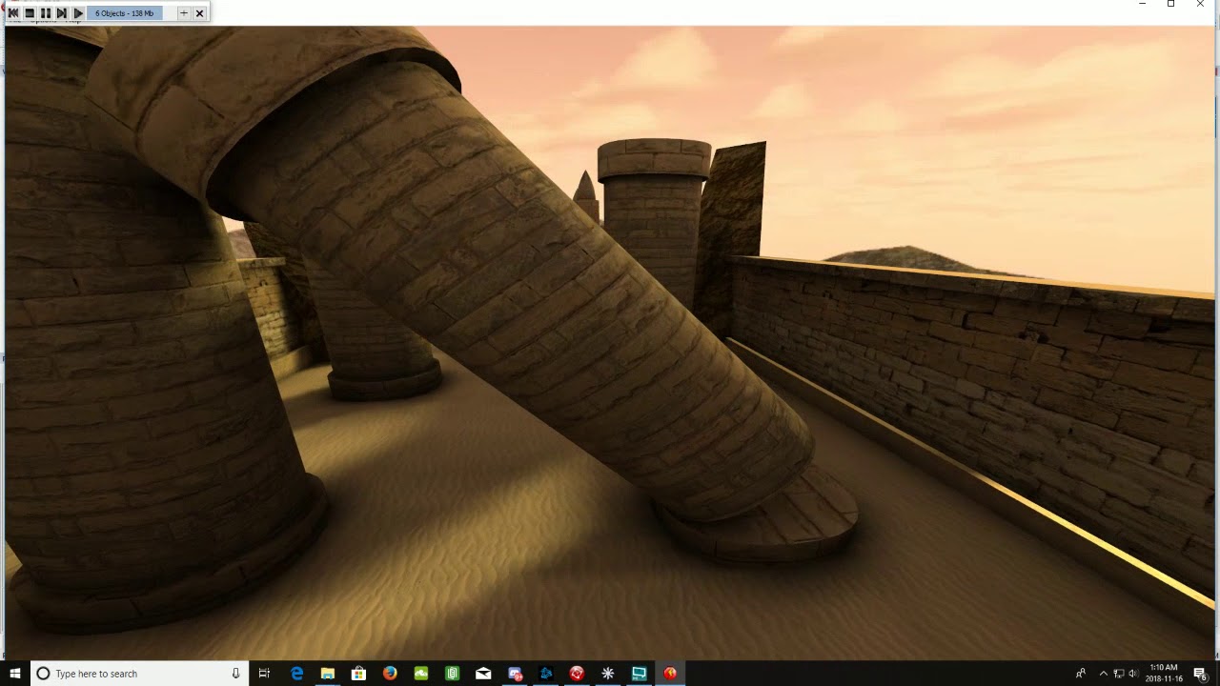Rewind playback to the start
Viewport: 1220px width, 686px height.
pyautogui.click(x=13, y=13)
